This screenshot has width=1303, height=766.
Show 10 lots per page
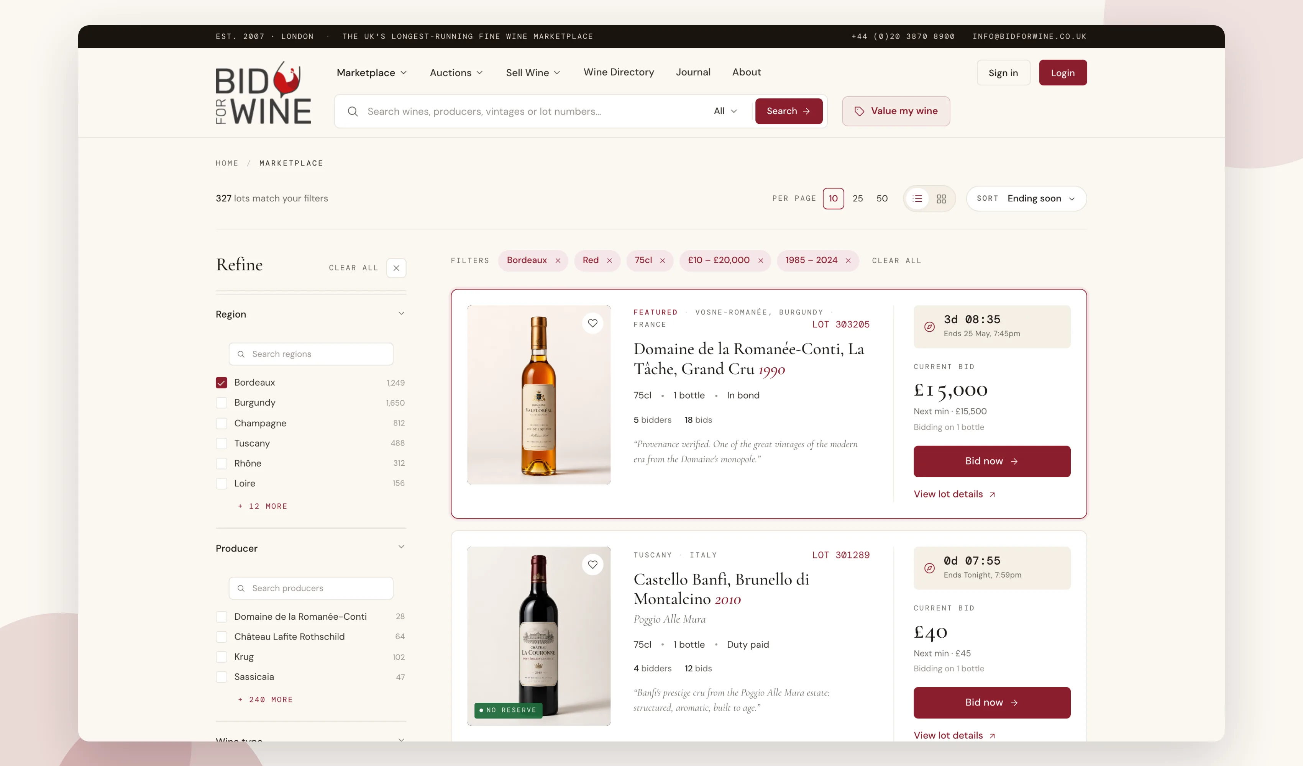(833, 198)
